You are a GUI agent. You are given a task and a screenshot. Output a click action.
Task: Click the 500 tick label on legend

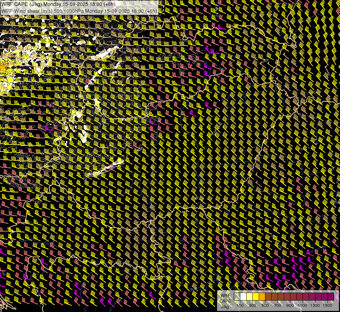pos(265,305)
